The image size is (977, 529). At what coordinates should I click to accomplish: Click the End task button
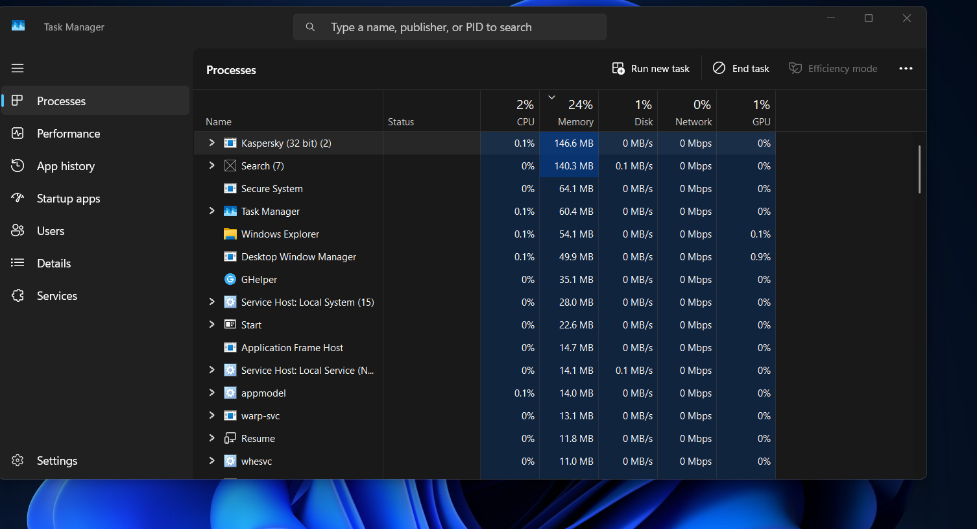click(741, 68)
